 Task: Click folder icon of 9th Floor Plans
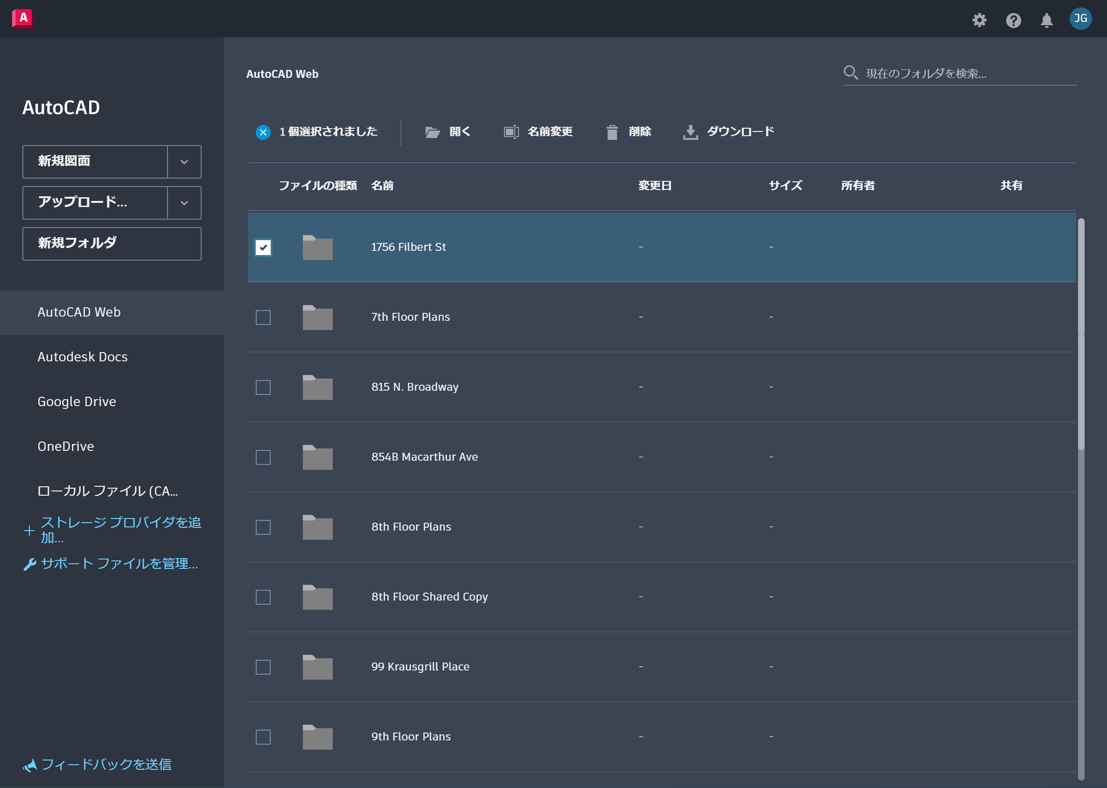[x=317, y=737]
